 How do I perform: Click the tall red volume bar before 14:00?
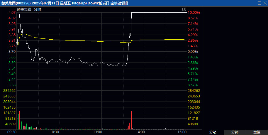[x=131, y=120]
